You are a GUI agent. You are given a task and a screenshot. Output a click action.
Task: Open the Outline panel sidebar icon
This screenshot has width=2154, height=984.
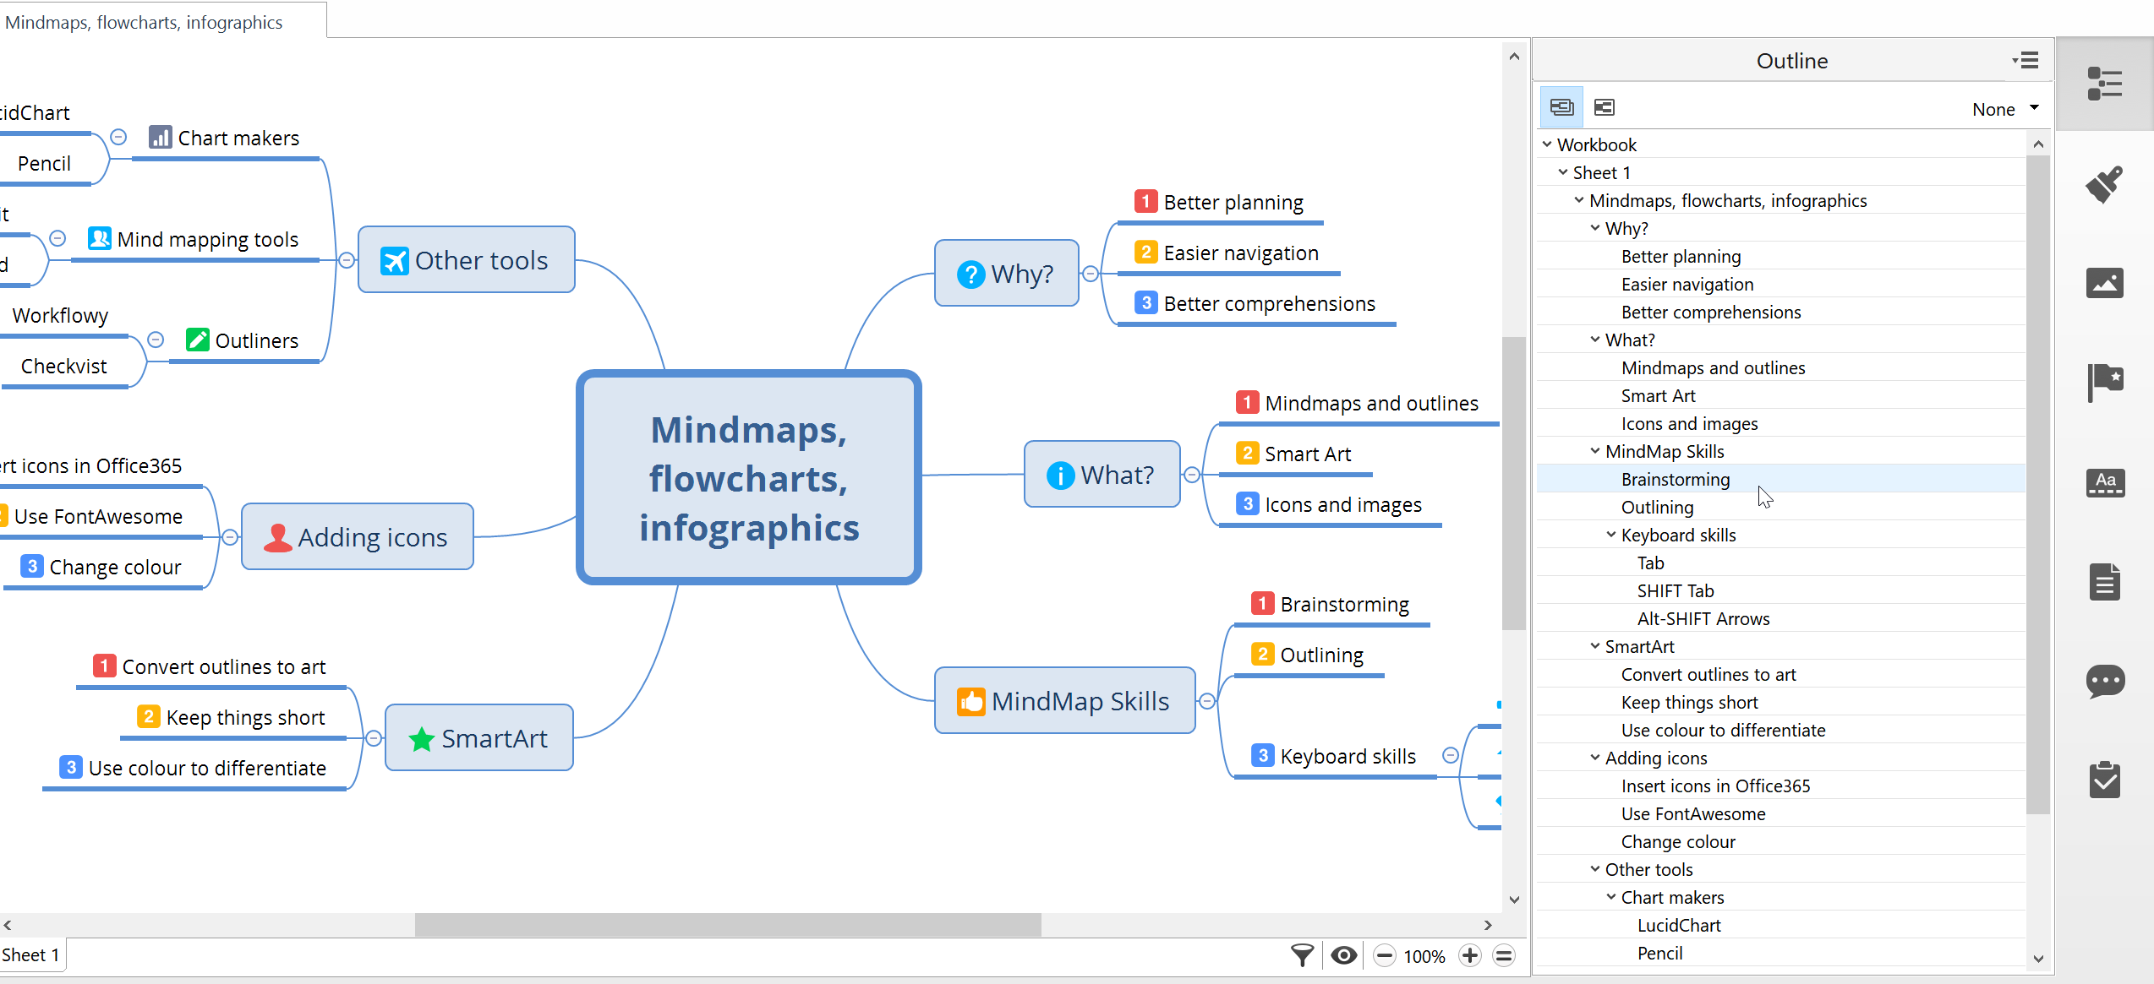pyautogui.click(x=2104, y=84)
